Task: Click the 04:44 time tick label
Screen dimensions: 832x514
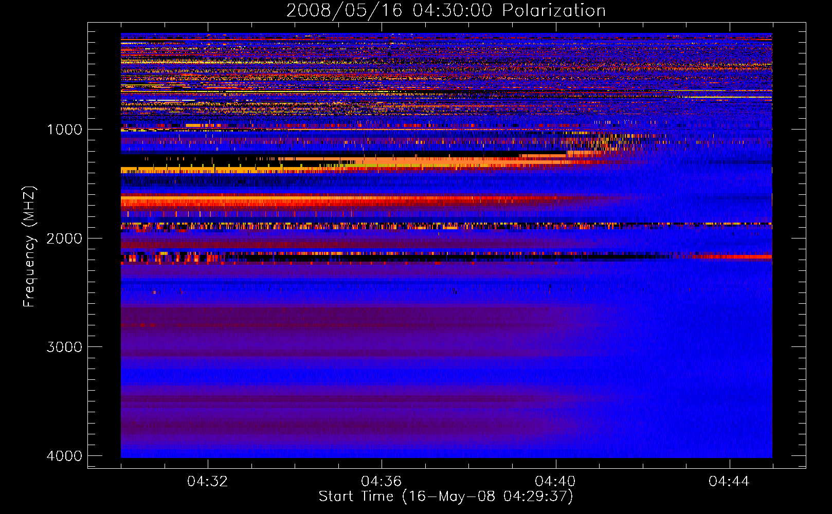Action: tap(729, 482)
